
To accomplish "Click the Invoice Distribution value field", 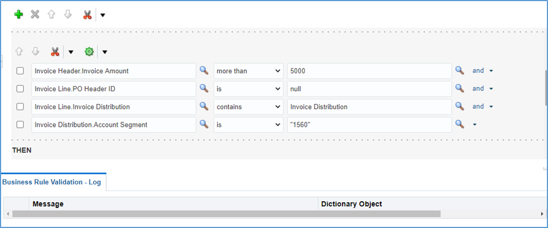I will pyautogui.click(x=369, y=107).
